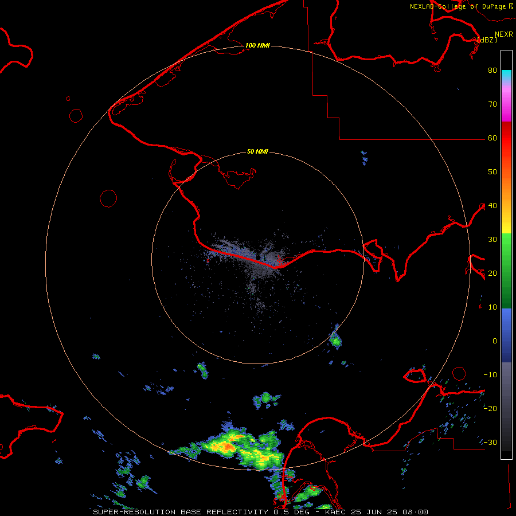Click the -30 value on dBZ scale

(490, 442)
